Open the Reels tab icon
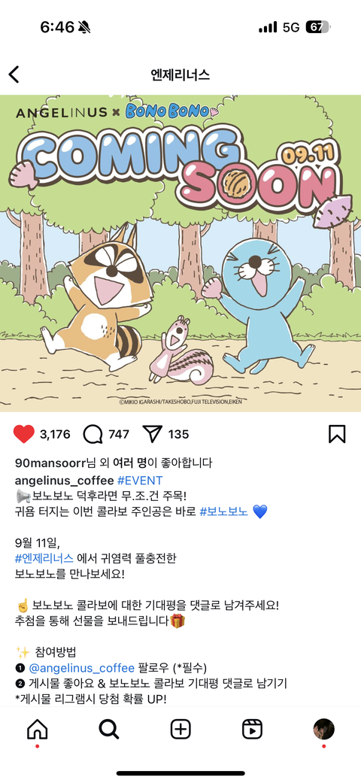Viewport: 361px width, 783px height. pyautogui.click(x=252, y=729)
